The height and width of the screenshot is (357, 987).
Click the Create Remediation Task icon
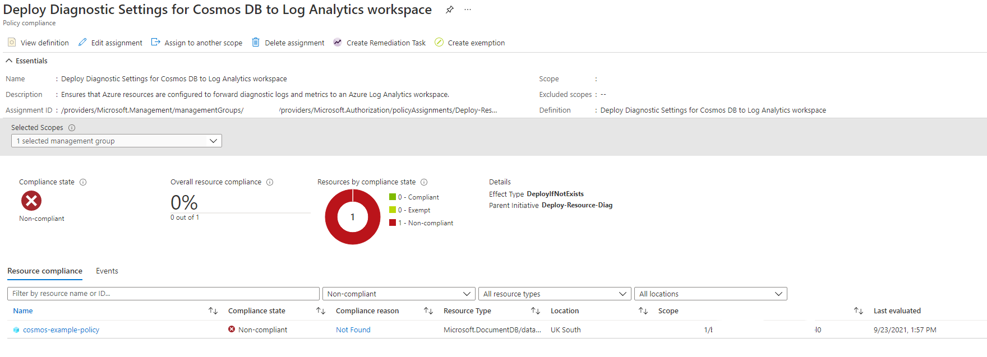point(338,43)
